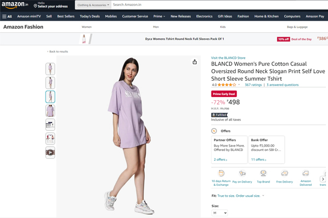Click the Free Delivery truck icon
328x218 pixels.
(x=284, y=173)
